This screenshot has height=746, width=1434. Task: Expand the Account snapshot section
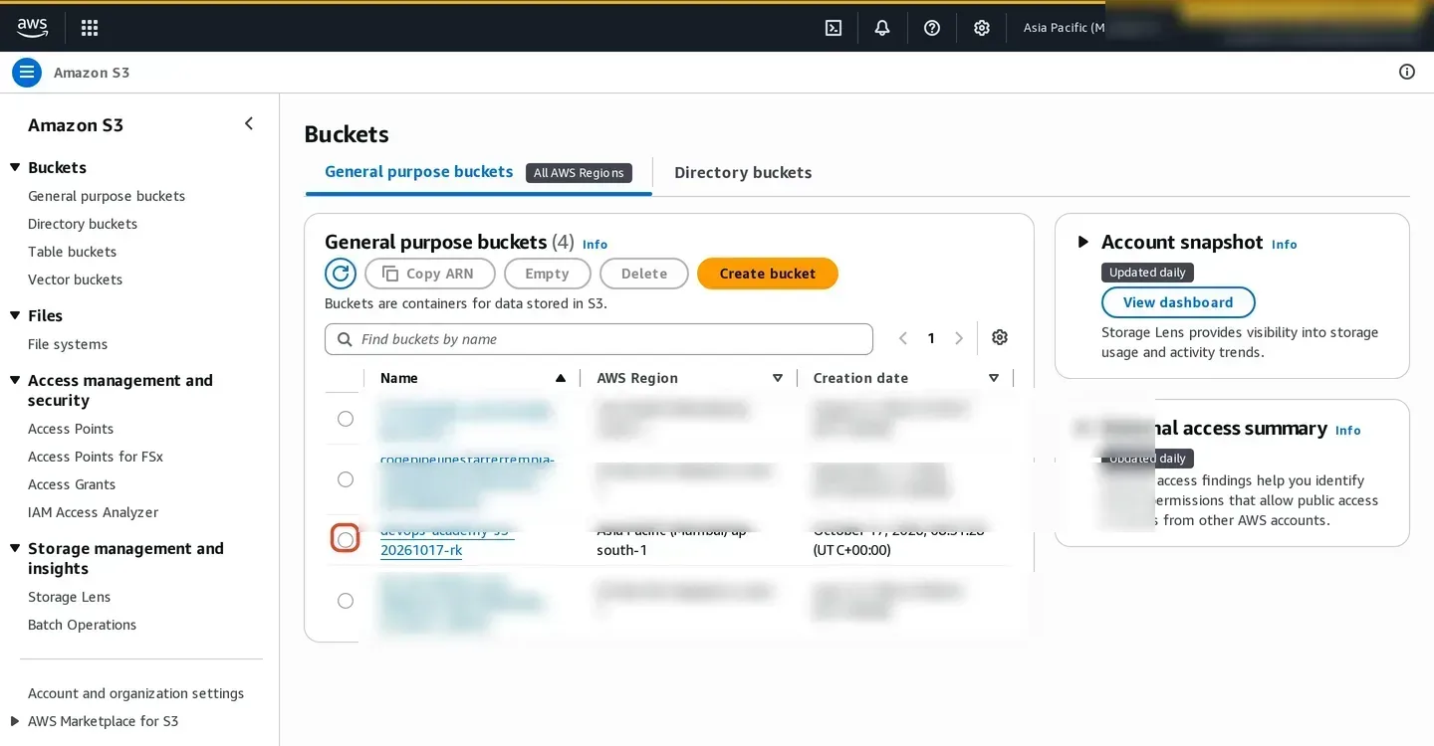1083,242
